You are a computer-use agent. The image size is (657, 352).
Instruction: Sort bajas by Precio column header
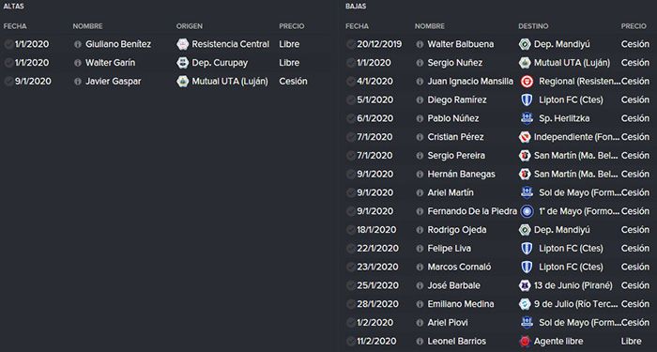pyautogui.click(x=634, y=26)
